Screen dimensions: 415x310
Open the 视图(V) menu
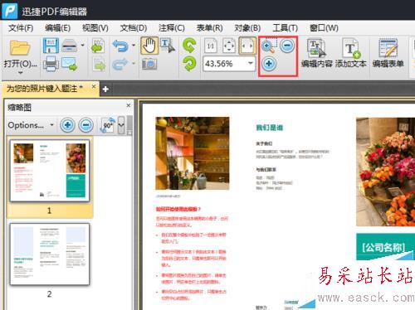click(95, 28)
